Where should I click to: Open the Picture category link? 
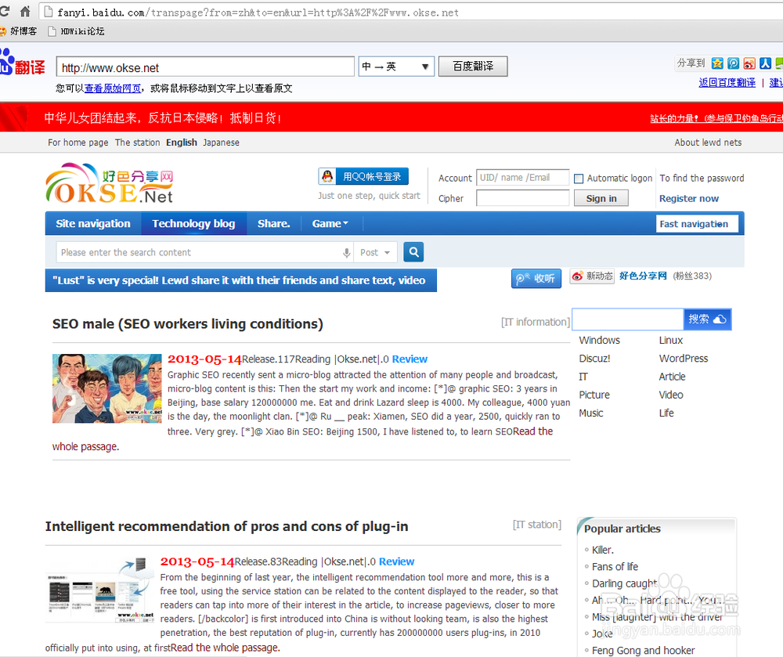coord(594,395)
